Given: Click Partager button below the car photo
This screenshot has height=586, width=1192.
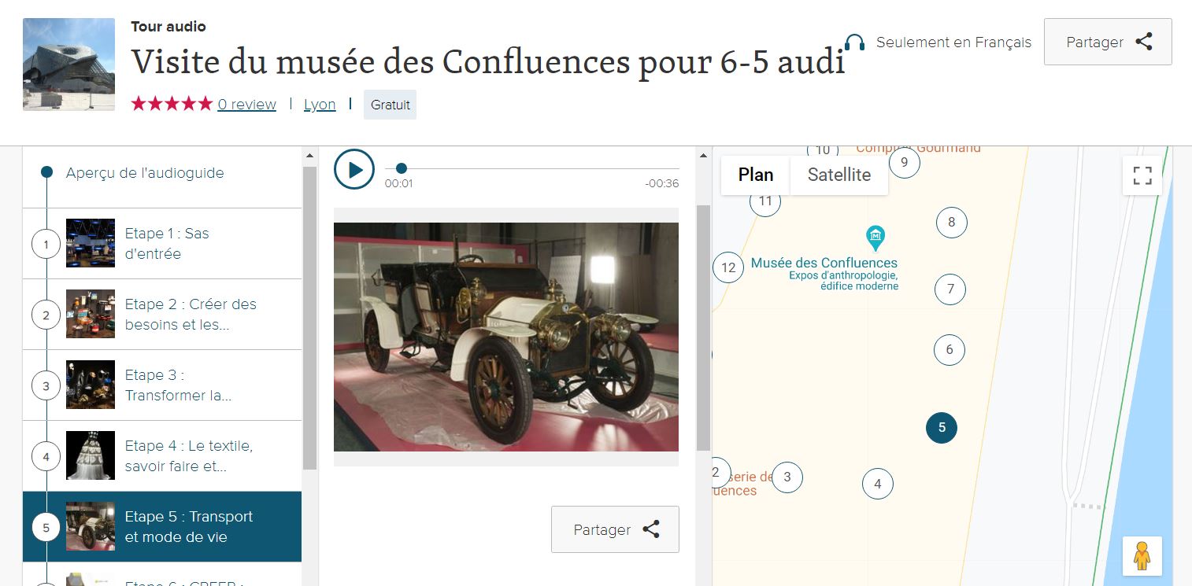Looking at the screenshot, I should (615, 529).
